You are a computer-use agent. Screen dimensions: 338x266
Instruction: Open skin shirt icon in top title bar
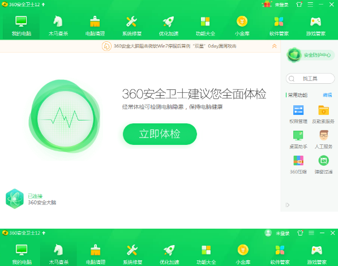[299, 5]
